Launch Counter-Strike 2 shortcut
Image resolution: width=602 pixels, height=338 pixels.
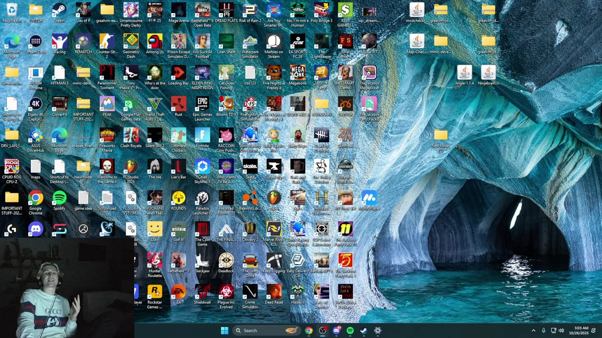point(107,46)
